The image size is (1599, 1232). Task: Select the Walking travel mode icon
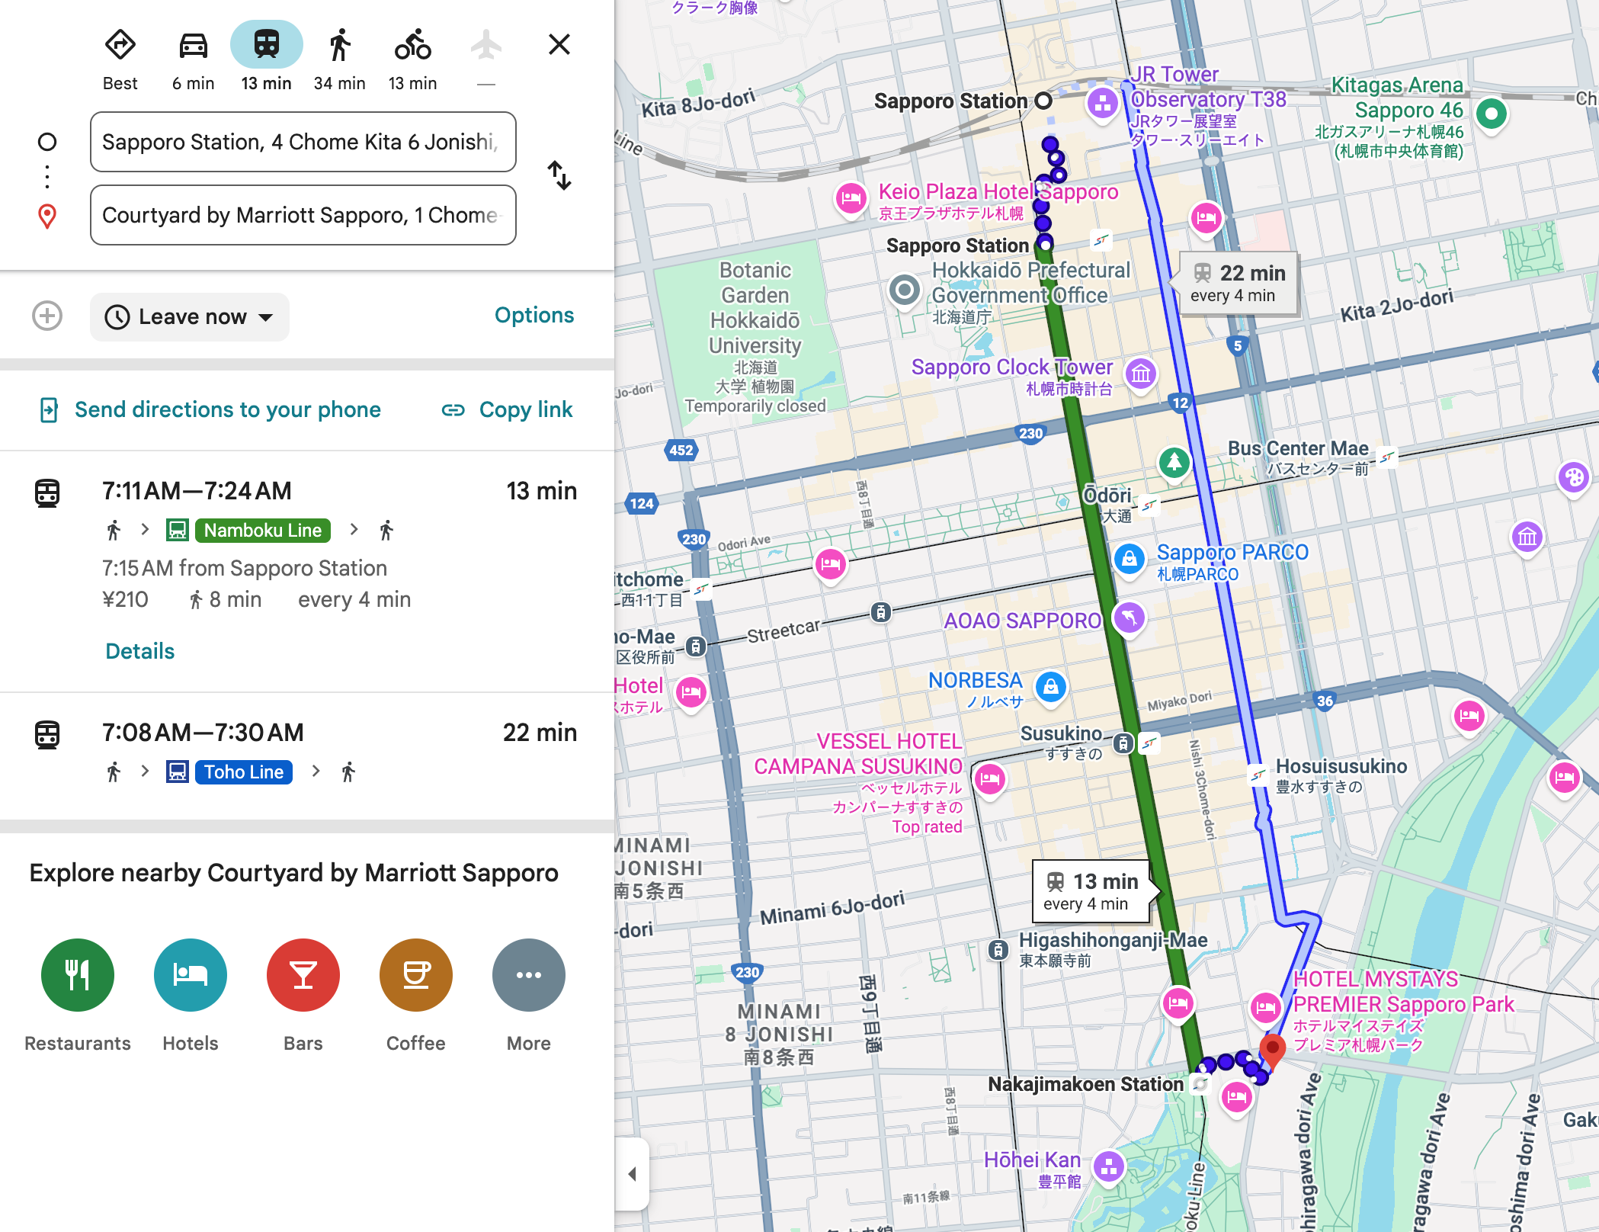(x=339, y=46)
